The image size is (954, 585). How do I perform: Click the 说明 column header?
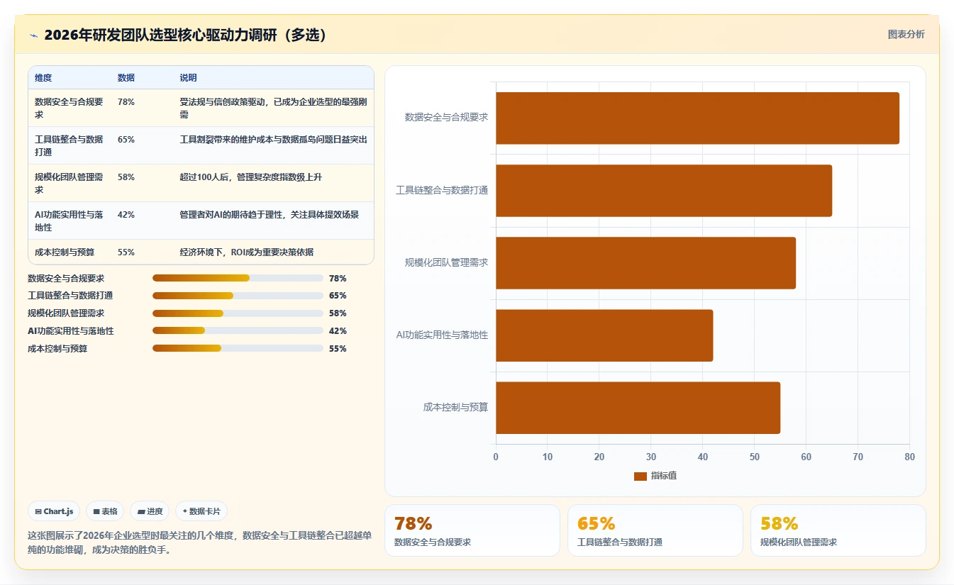point(188,78)
